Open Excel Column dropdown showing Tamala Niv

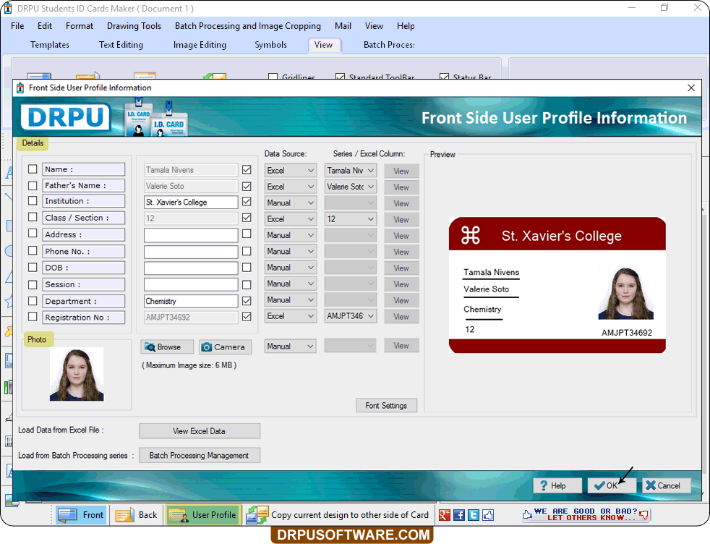[x=351, y=171]
